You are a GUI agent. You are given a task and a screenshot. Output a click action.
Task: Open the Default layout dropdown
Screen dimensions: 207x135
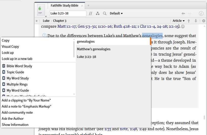(x=116, y=13)
